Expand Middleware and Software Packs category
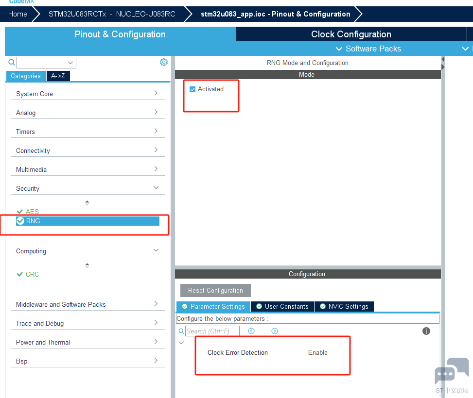Viewport: 473px width, 398px height. 88,304
